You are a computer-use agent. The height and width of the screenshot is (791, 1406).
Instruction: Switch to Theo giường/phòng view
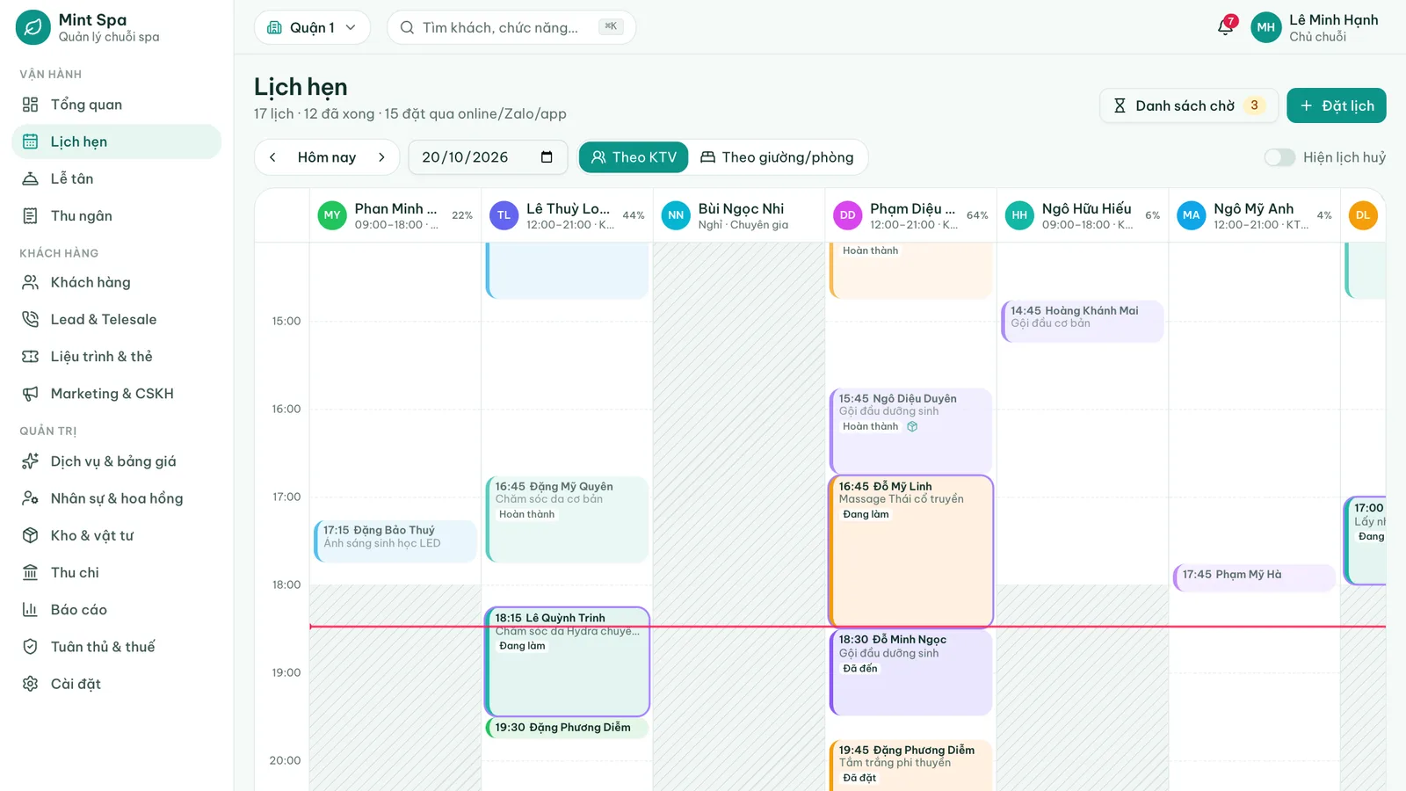pos(777,157)
